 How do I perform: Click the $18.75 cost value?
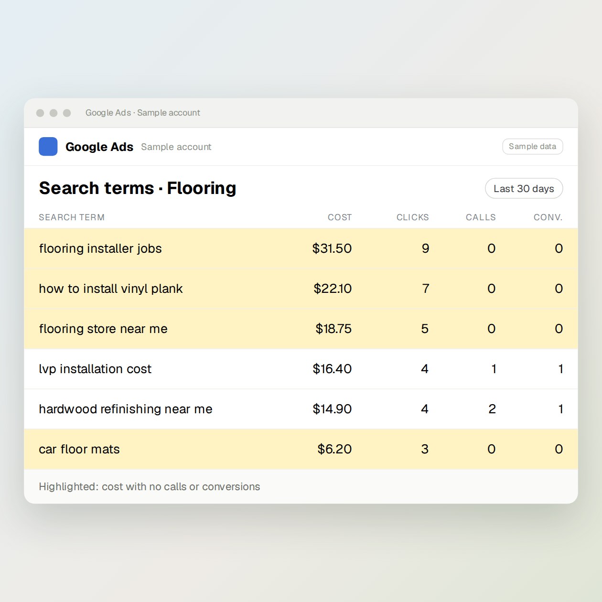(x=333, y=329)
